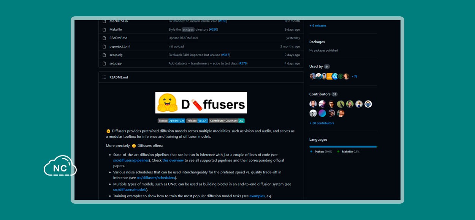View the "+ 6 releases" link
Image resolution: width=475 pixels, height=220 pixels.
[x=318, y=26]
